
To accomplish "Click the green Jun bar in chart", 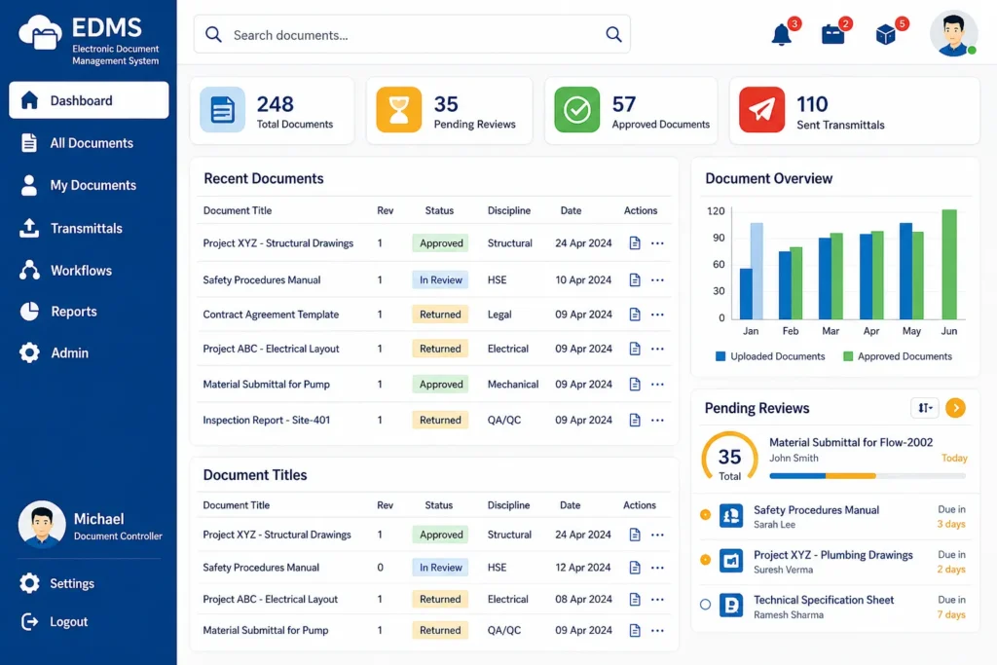I will pyautogui.click(x=949, y=264).
